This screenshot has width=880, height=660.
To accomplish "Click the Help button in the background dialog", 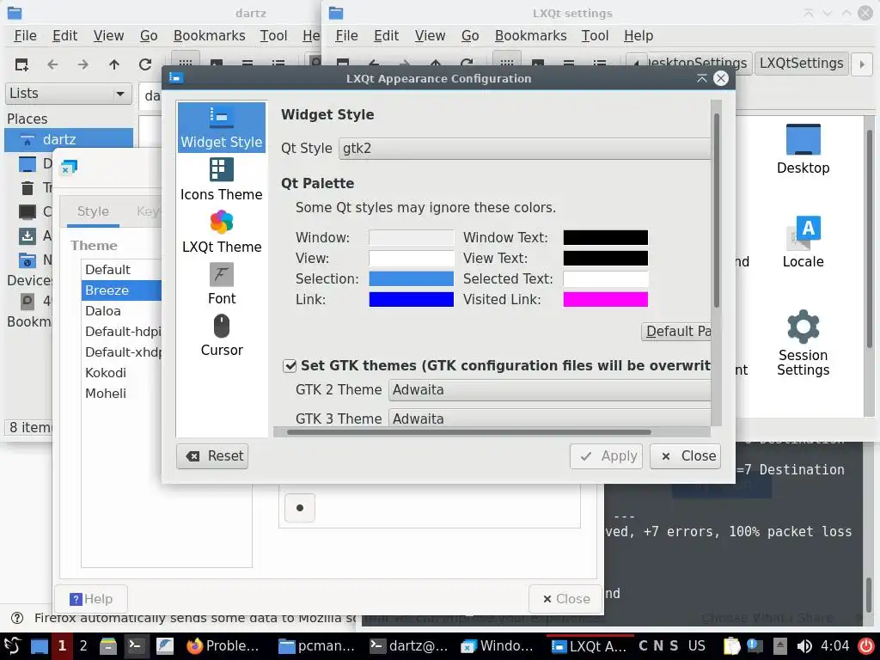I will point(91,599).
